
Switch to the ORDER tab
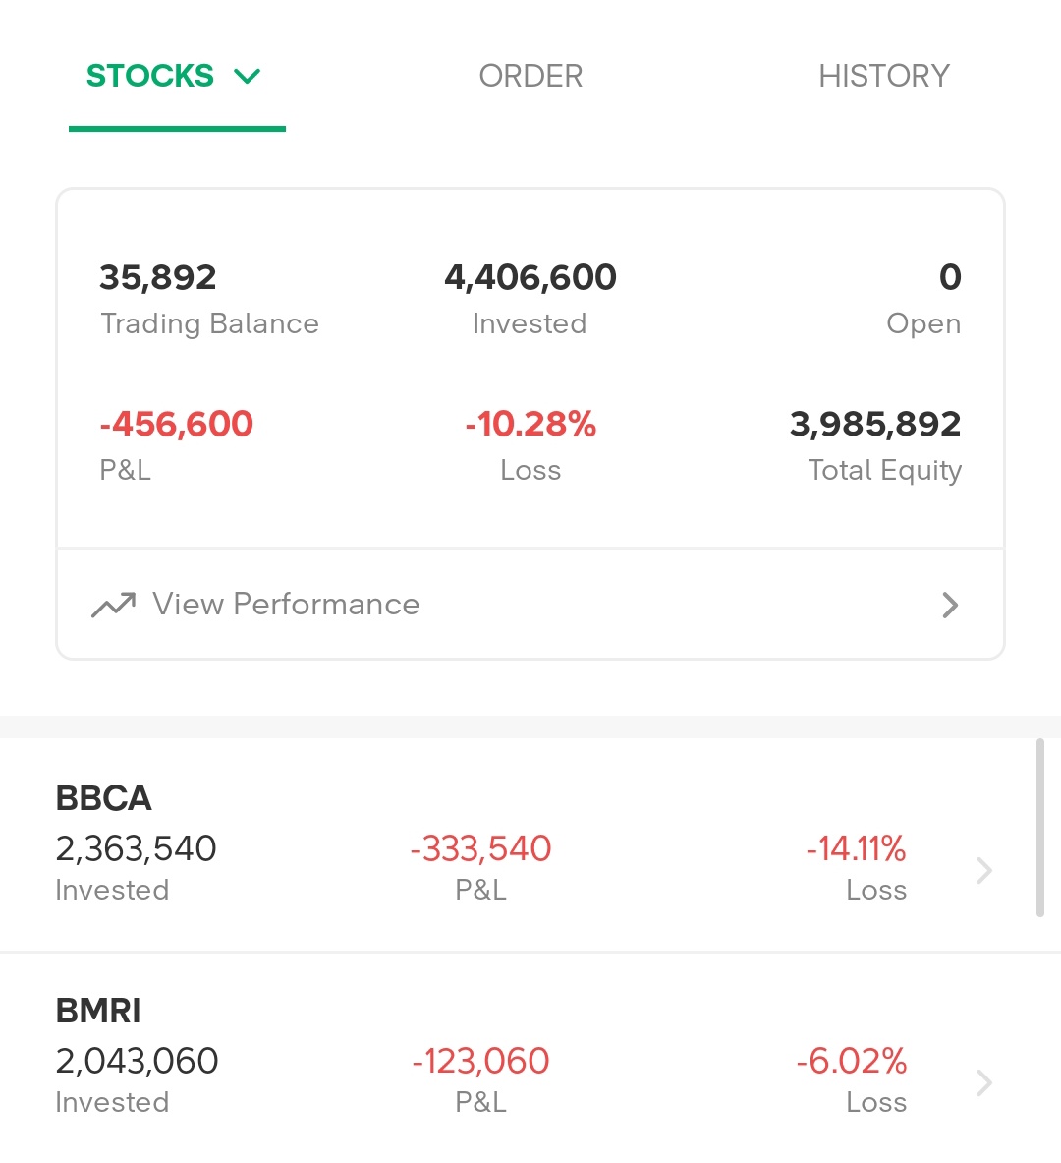click(530, 76)
